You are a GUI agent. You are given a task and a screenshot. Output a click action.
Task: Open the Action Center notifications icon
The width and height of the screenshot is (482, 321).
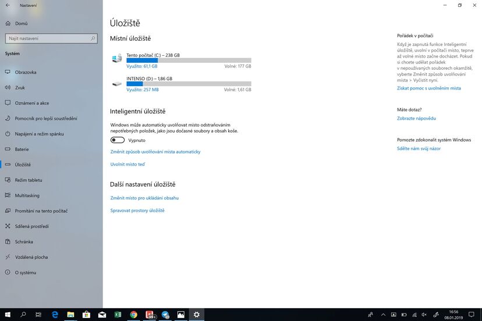pos(472,315)
